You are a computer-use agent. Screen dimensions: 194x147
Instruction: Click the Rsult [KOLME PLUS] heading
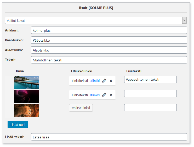[x=96, y=8]
